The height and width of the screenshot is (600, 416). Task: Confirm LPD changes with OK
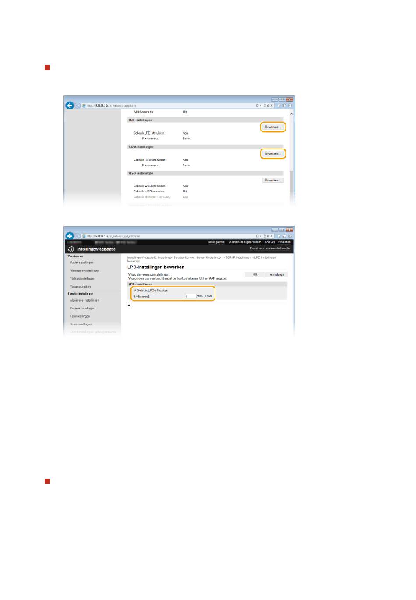(255, 275)
